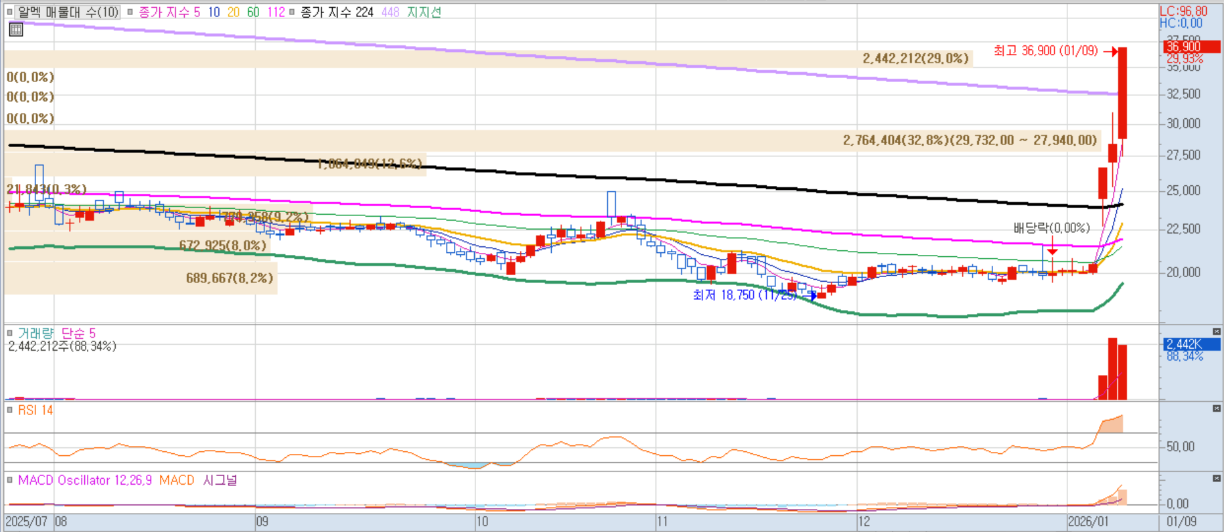
Task: Select the 시그널 signal line label
Action: click(220, 480)
